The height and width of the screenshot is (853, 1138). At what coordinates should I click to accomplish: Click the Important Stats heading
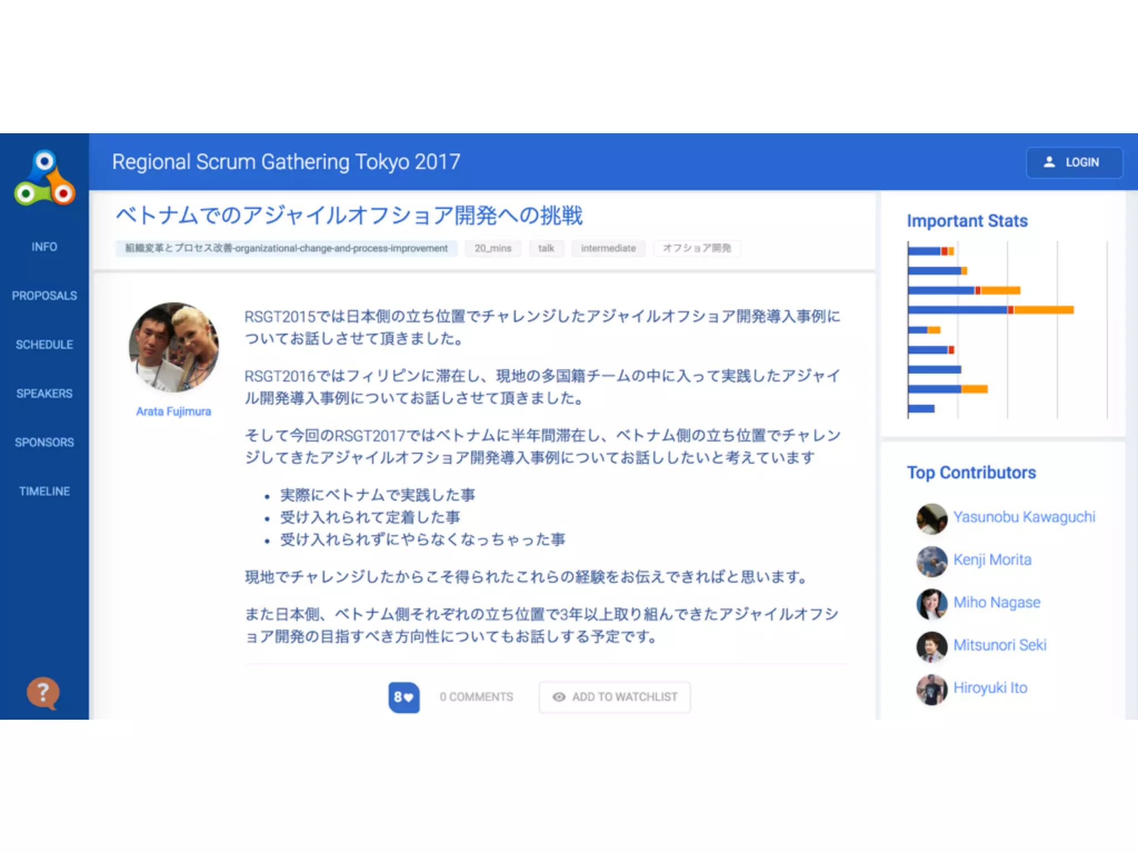pos(967,221)
